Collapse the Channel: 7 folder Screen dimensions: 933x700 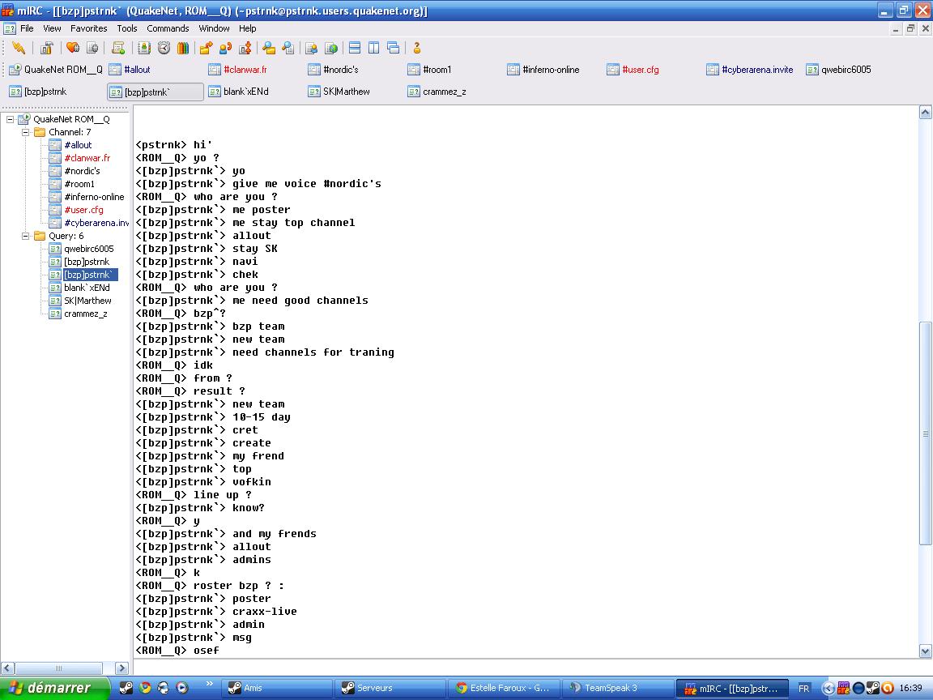(25, 132)
